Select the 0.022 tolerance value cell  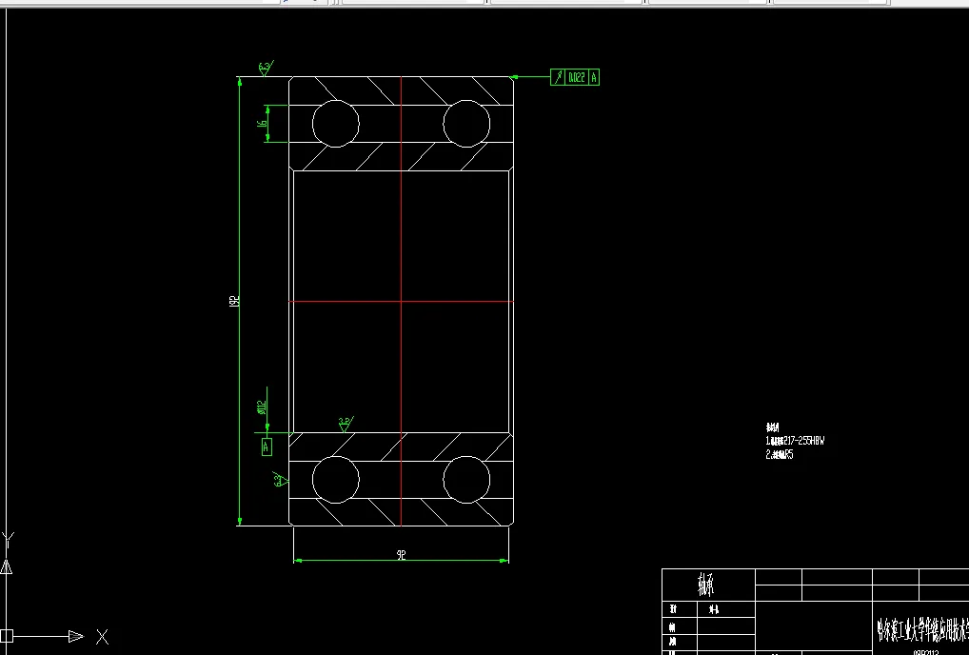click(x=576, y=77)
